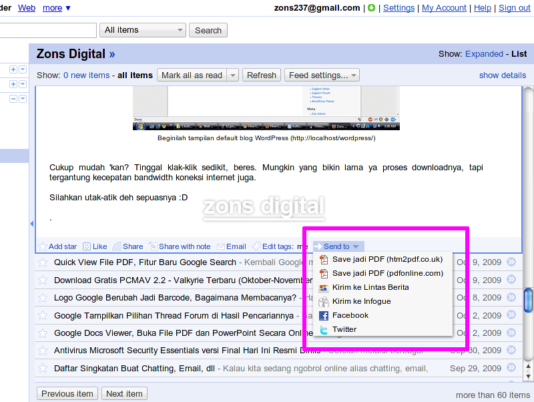The height and width of the screenshot is (402, 534).
Task: Star the Logo Google Berubah Jadi Barcode item
Action: (43, 298)
